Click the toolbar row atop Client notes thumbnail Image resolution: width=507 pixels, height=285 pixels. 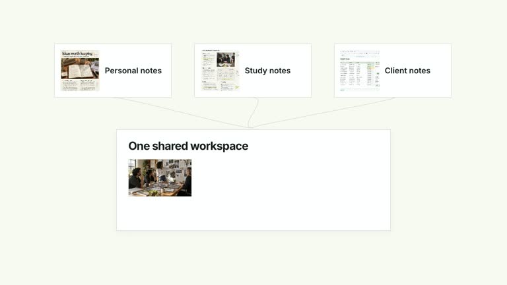[x=360, y=52]
